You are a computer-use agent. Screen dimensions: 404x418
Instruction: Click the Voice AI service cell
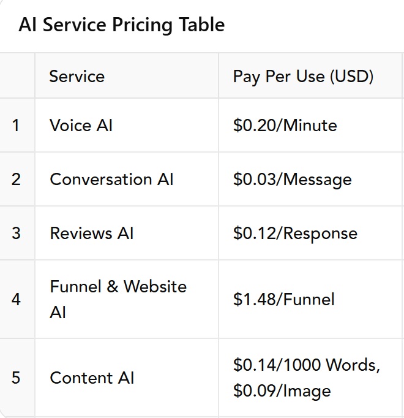(x=127, y=125)
